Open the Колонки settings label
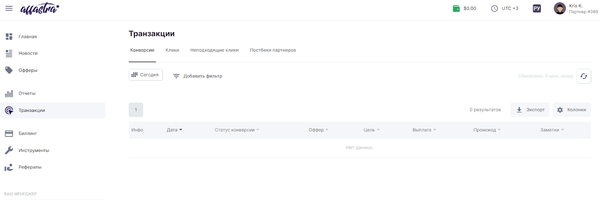Viewport: 600px width, 201px height. (577, 110)
